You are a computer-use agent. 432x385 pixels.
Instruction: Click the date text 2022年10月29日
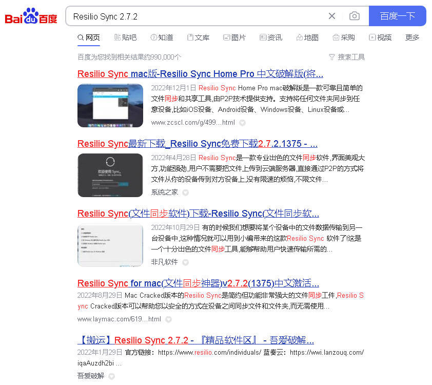pyautogui.click(x=175, y=227)
